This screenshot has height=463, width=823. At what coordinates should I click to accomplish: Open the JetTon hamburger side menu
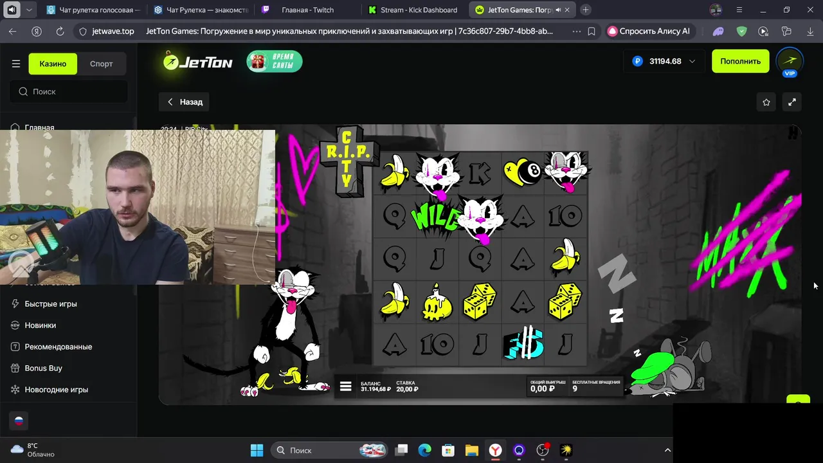pos(16,64)
